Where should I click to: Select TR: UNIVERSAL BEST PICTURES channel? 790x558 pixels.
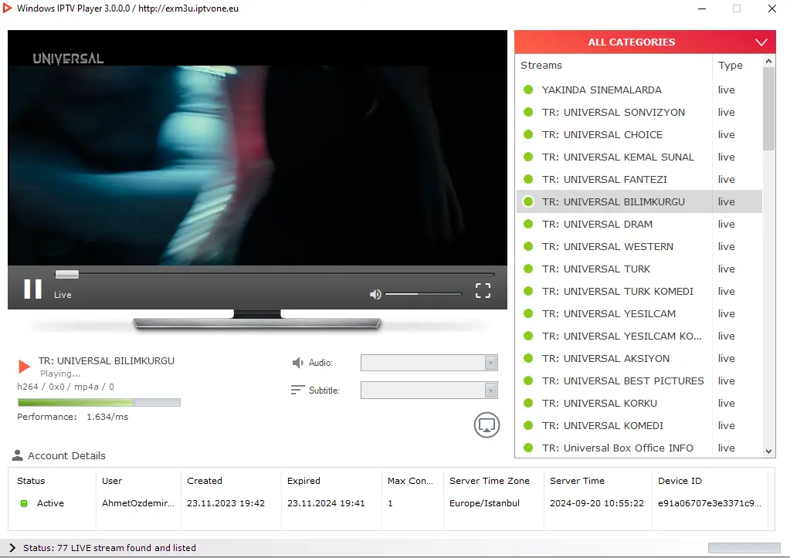pos(639,380)
